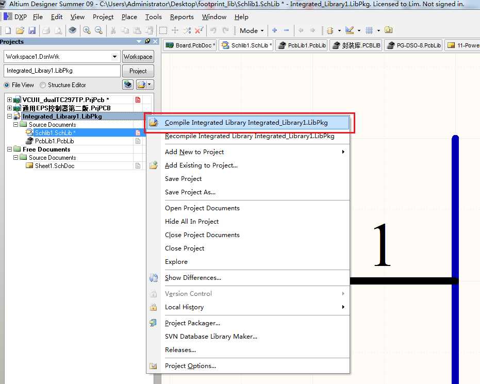The height and width of the screenshot is (384, 480).
Task: Open the view options dropdown arrow in Projects panel
Action: (150, 85)
